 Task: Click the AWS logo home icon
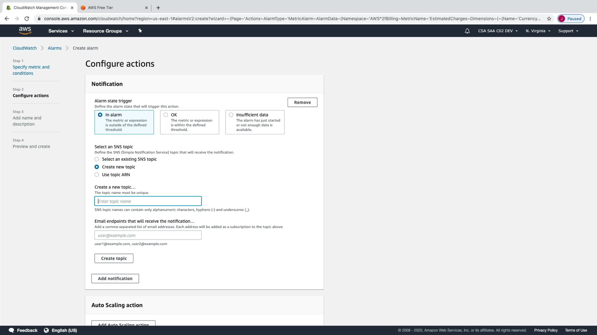click(x=25, y=31)
